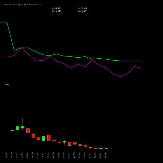
Task: Click the '10 Nov' date label
Action: coord(11,155)
